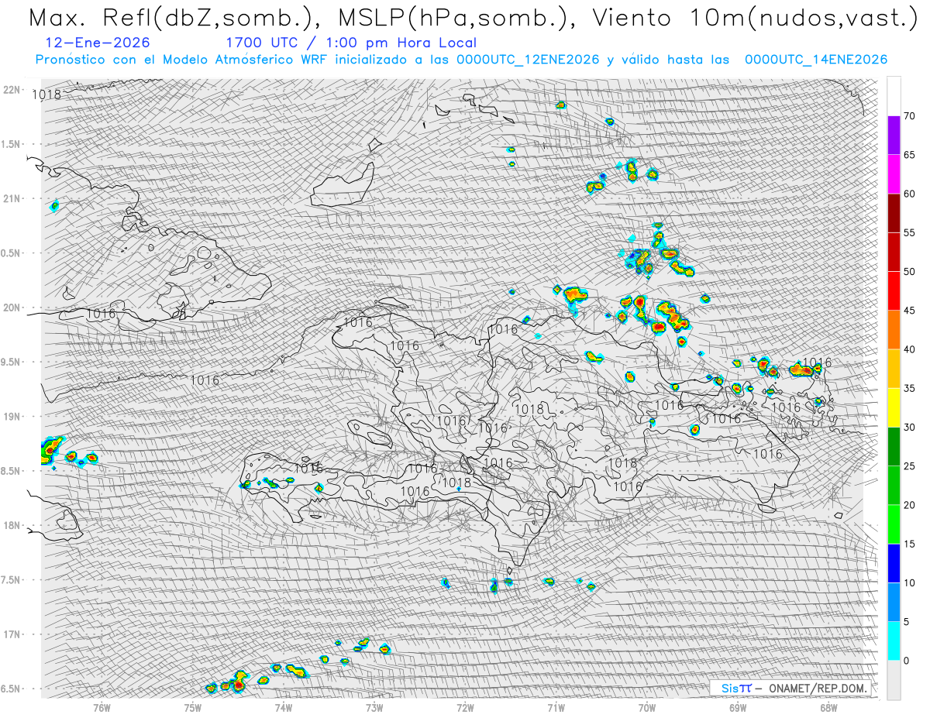Select the magenta 60–65 dBZ colorbar segment

click(894, 174)
